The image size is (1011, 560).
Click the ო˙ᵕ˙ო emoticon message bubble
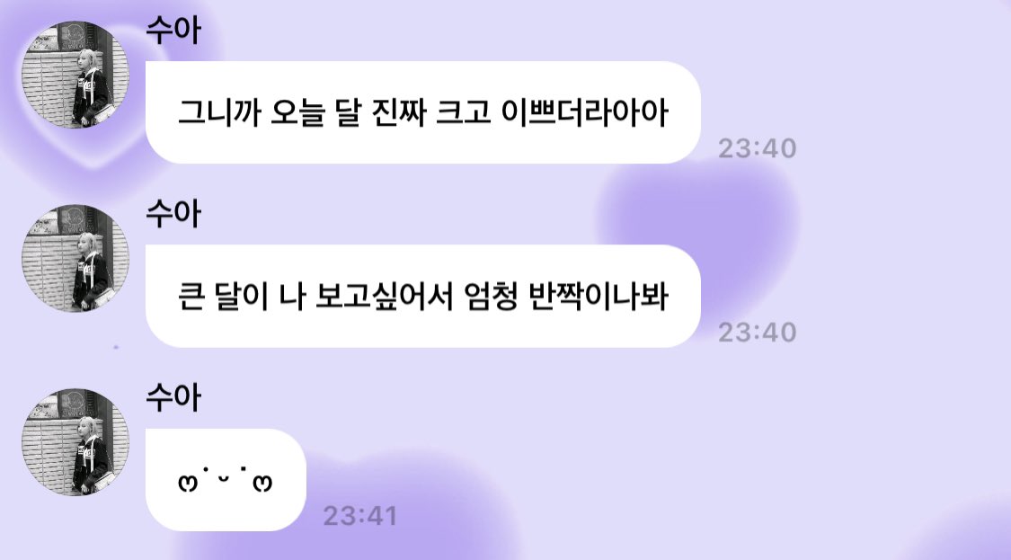click(x=226, y=480)
